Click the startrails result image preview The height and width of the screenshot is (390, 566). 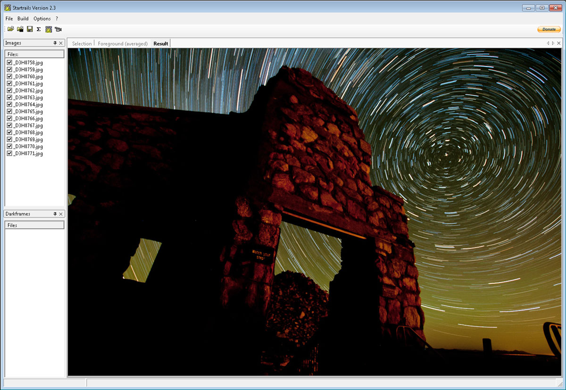(x=315, y=212)
